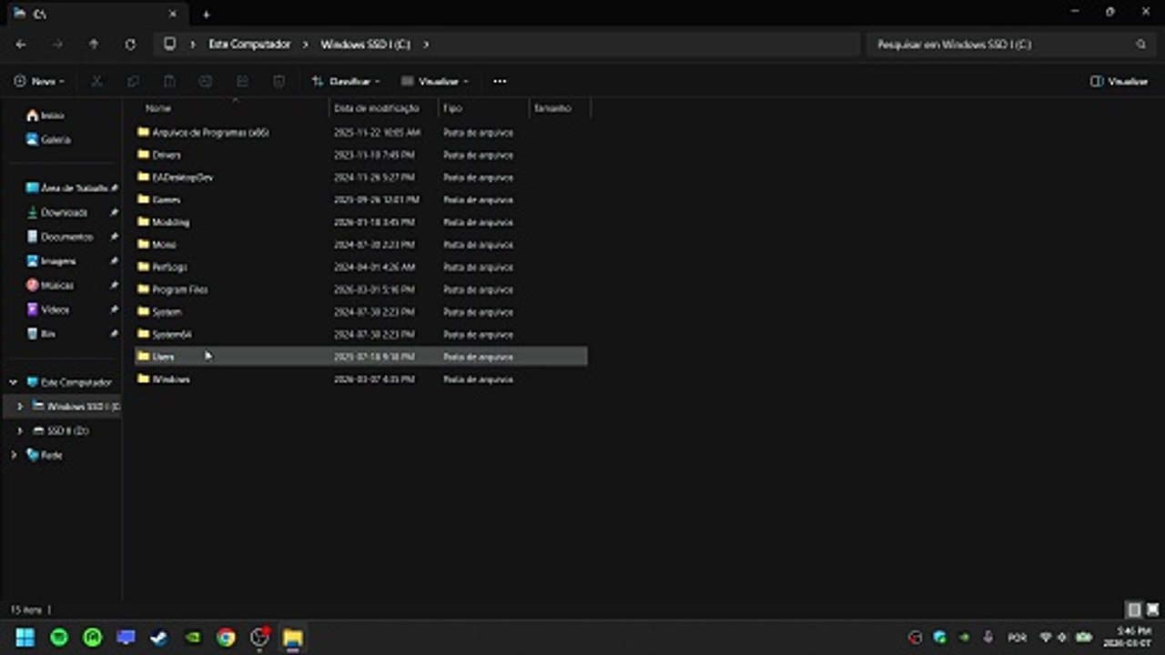The width and height of the screenshot is (1165, 655).
Task: Open Documentos in the sidebar
Action: pos(59,237)
